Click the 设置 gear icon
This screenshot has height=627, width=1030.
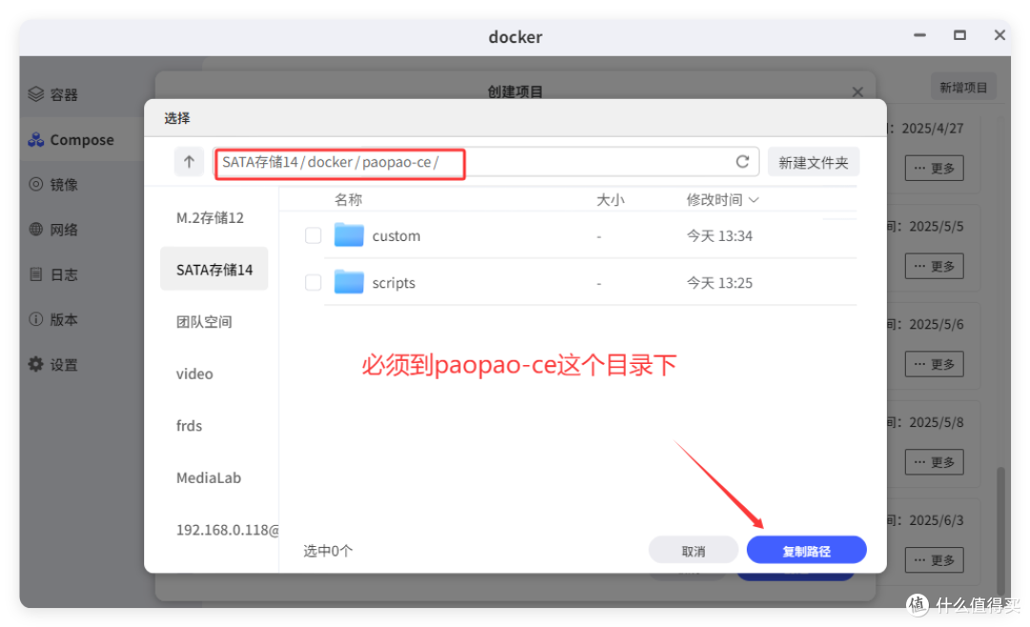36,364
